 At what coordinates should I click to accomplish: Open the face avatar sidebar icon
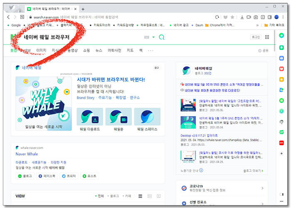(x=281, y=122)
